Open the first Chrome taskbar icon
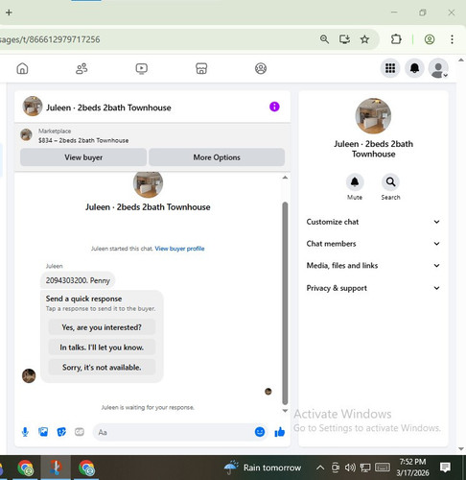The image size is (466, 480). [25, 468]
